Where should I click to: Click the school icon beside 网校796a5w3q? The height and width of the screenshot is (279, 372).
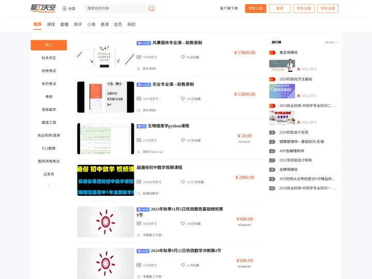139,152
